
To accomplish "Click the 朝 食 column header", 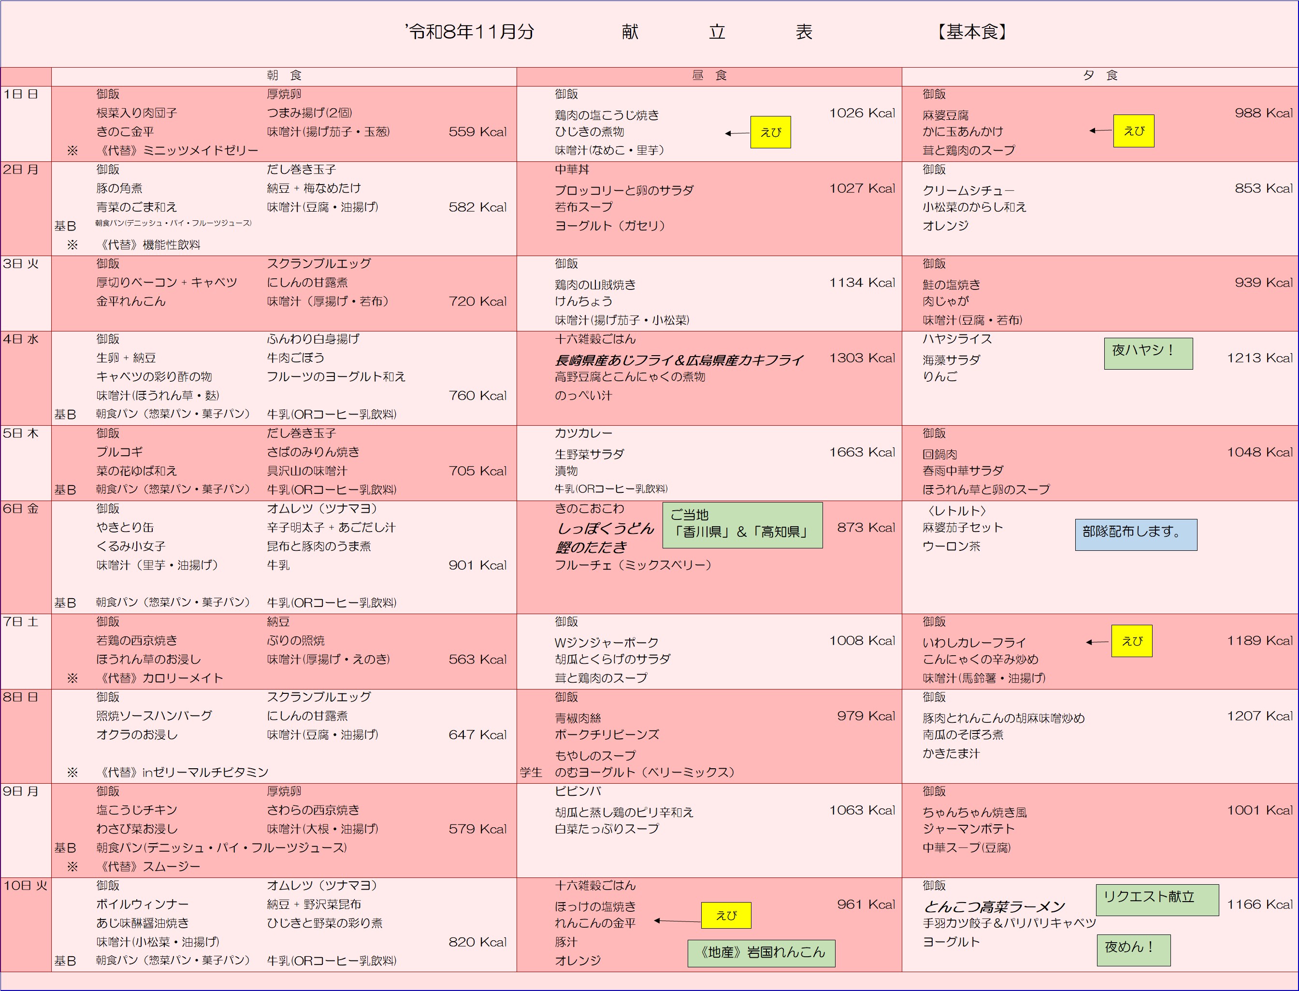I will pos(284,75).
